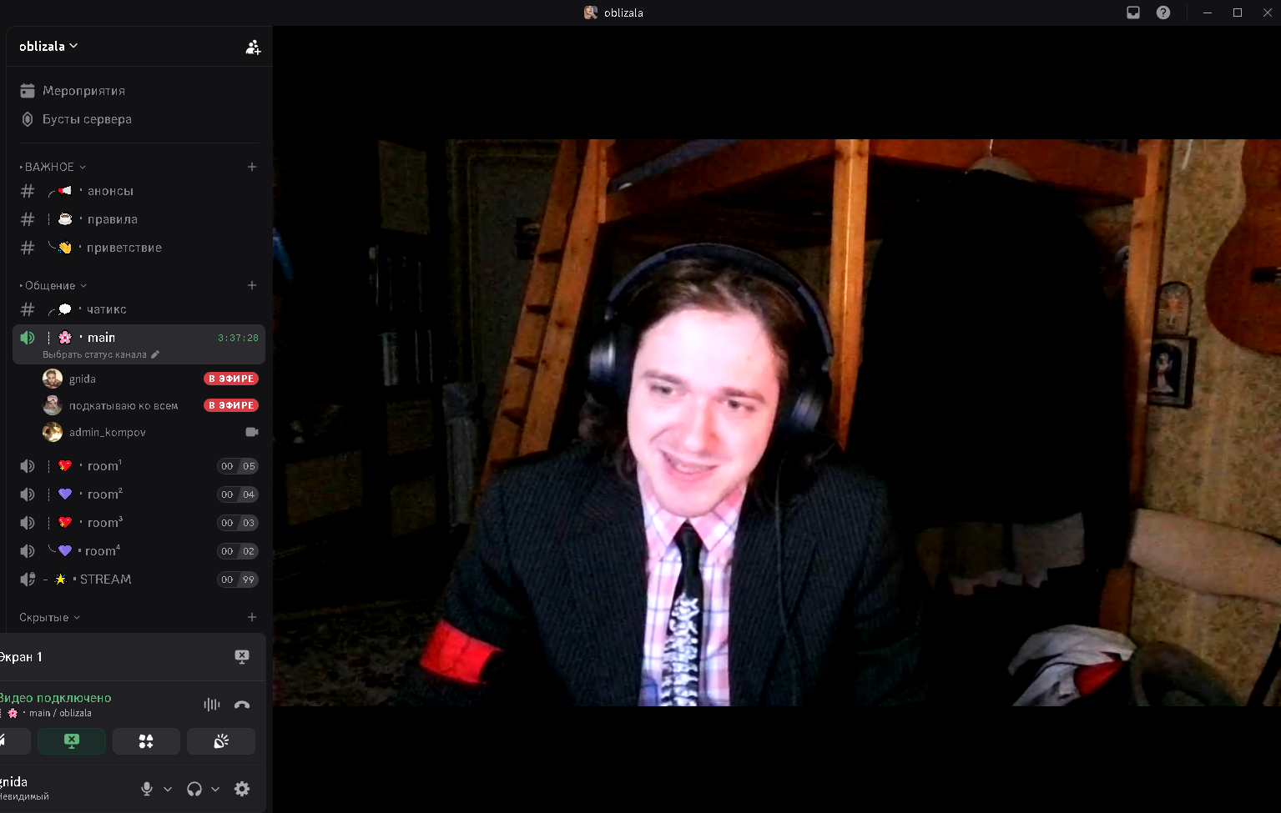The width and height of the screenshot is (1281, 813).
Task: Mute the microphone in the user panel
Action: coord(147,789)
